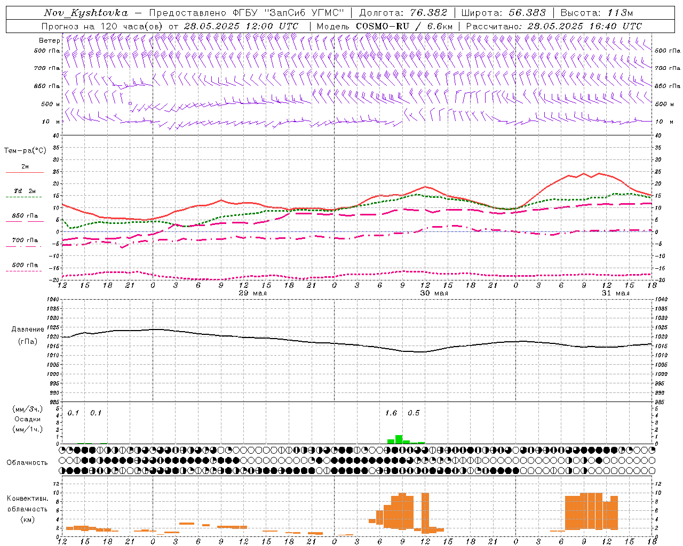Image resolution: width=683 pixels, height=546 pixels.
Task: Click the '850 гПа' temperature legend entry
Action: pyautogui.click(x=25, y=216)
